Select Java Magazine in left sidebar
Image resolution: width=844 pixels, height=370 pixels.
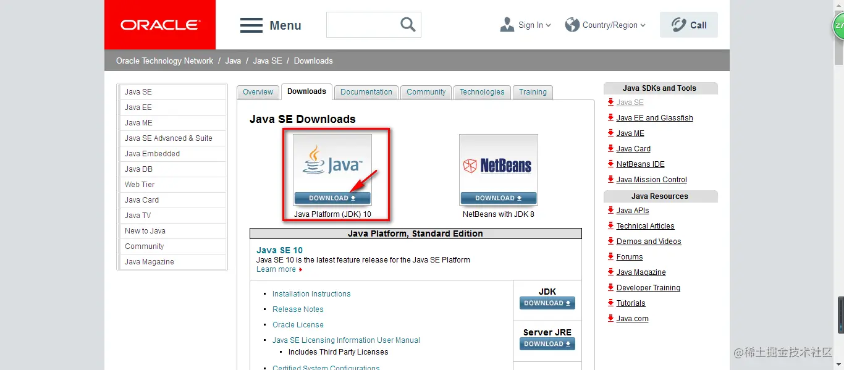point(173,262)
